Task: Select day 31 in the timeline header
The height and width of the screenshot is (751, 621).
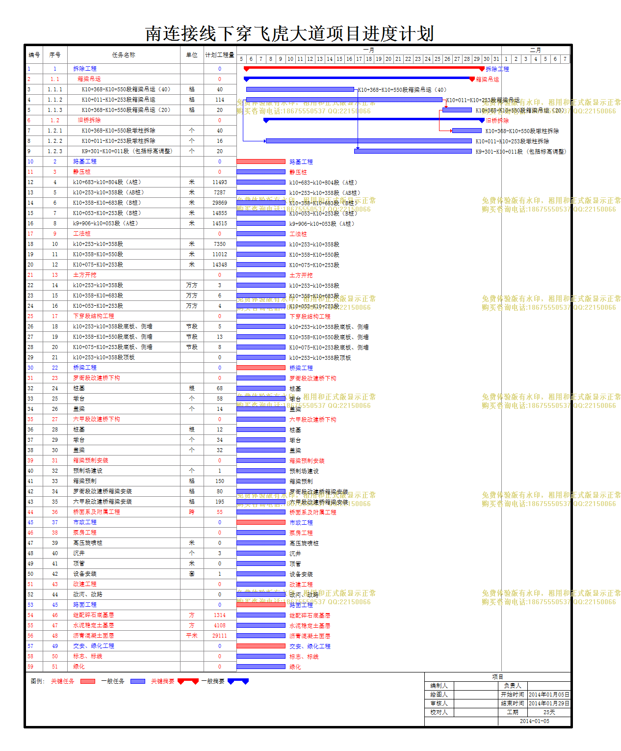Action: [496, 59]
